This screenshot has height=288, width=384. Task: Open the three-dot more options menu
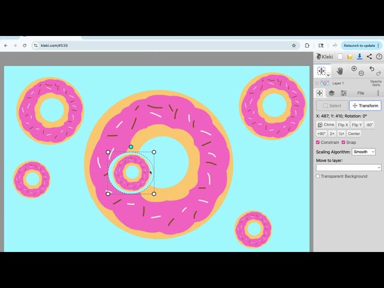378,93
